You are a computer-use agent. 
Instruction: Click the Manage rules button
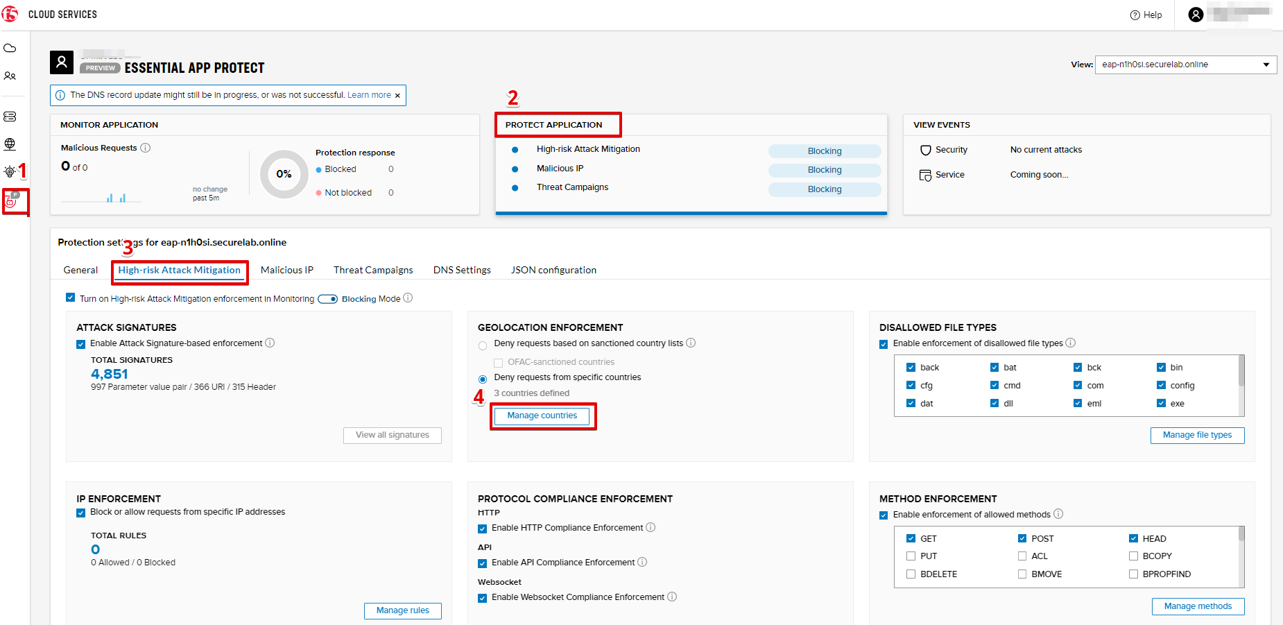(x=403, y=610)
